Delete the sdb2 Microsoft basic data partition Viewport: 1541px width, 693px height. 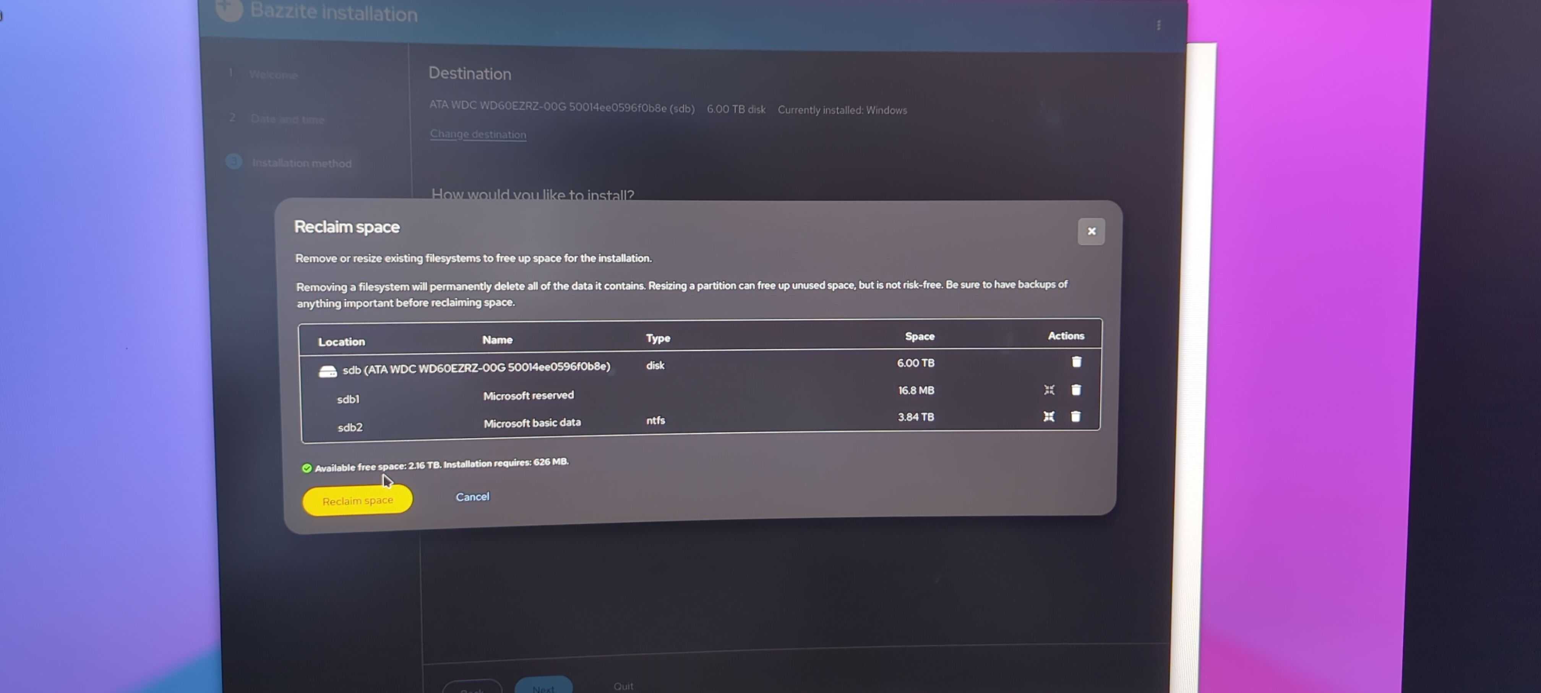[1075, 416]
